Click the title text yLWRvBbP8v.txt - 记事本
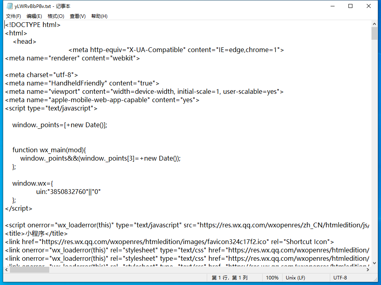381x285 pixels. click(42, 6)
